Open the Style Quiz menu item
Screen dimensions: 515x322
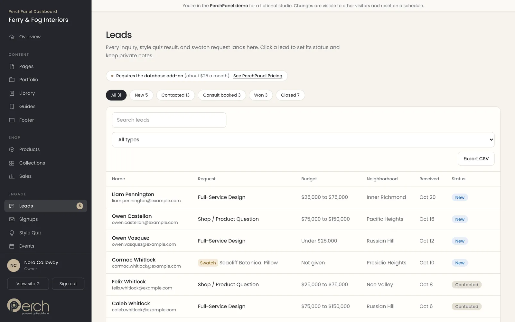[46, 233]
